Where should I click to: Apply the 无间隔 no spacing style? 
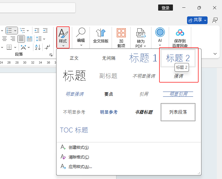pos(109,58)
